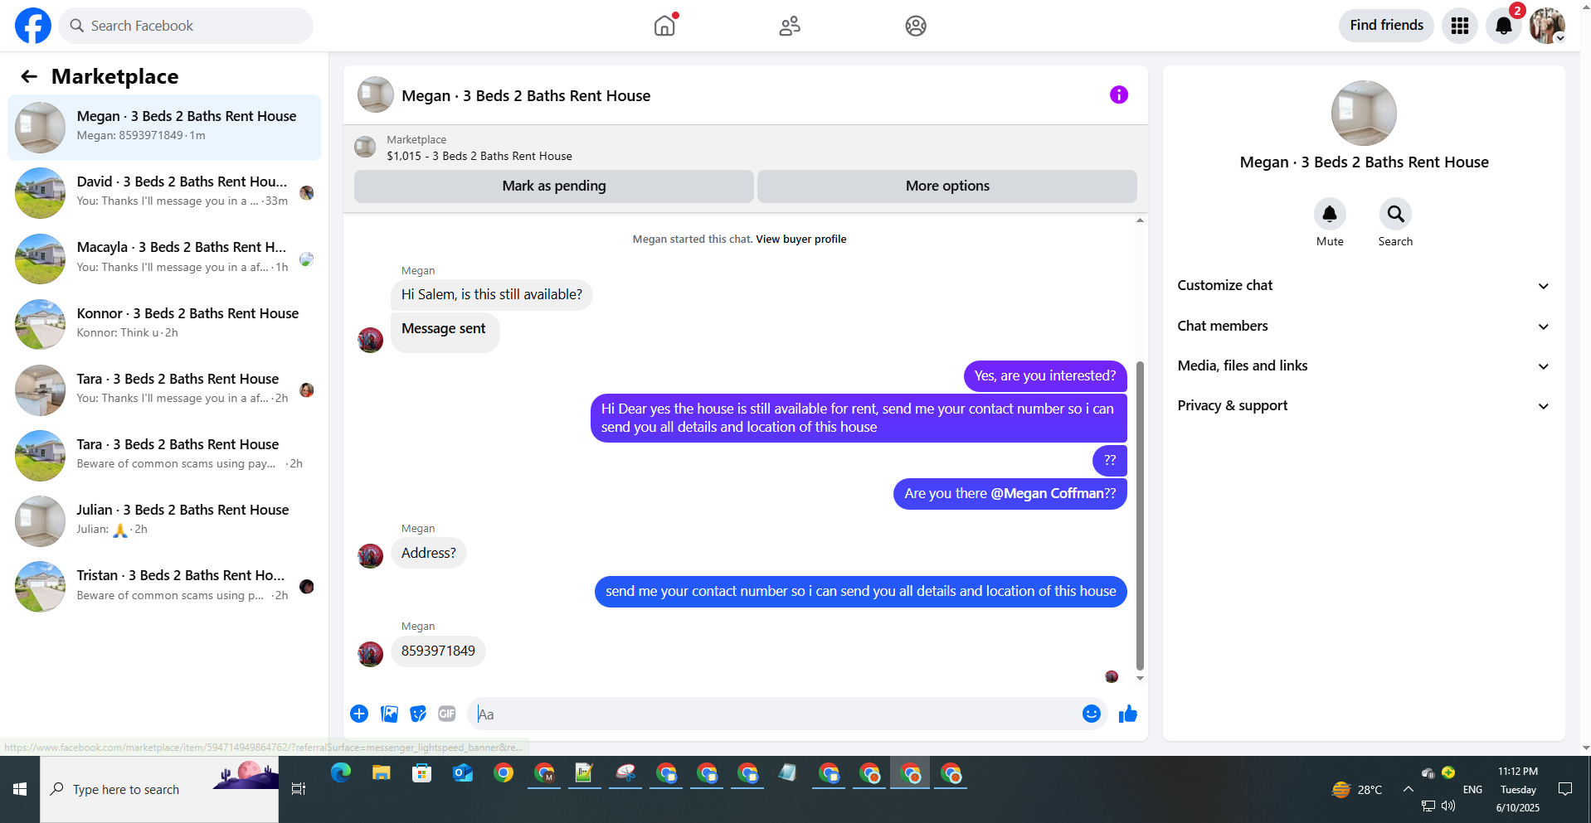Click @Megan Coffman mention in message
The height and width of the screenshot is (823, 1591).
[1048, 494]
